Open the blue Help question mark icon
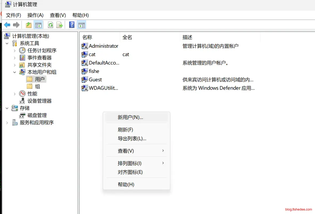This screenshot has height=214, width=315. (72, 25)
